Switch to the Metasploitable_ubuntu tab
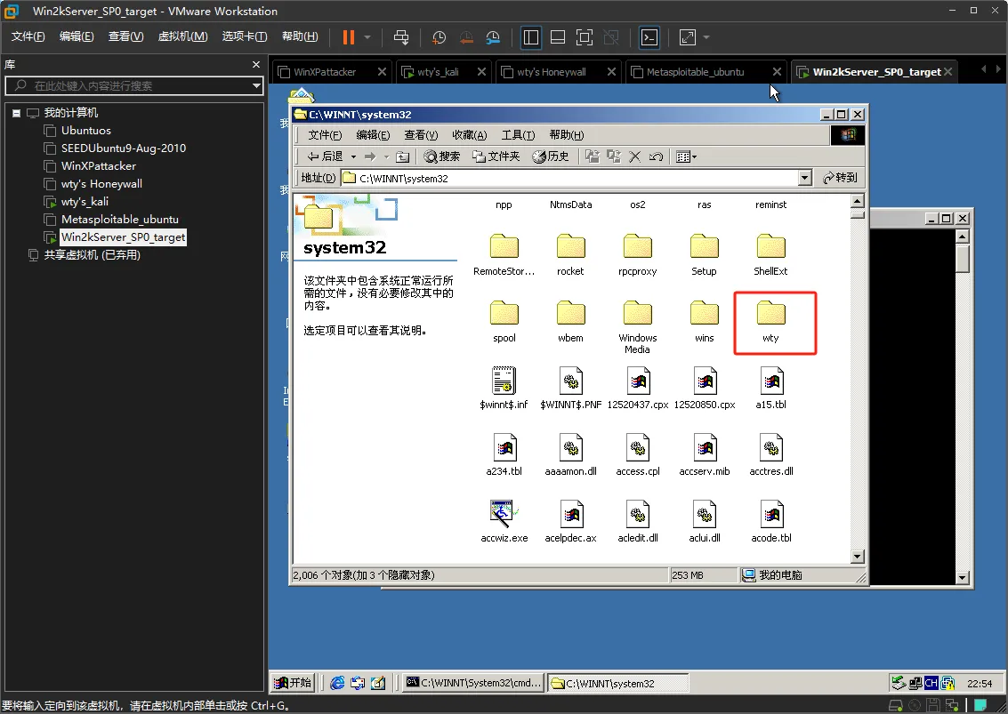 (695, 72)
